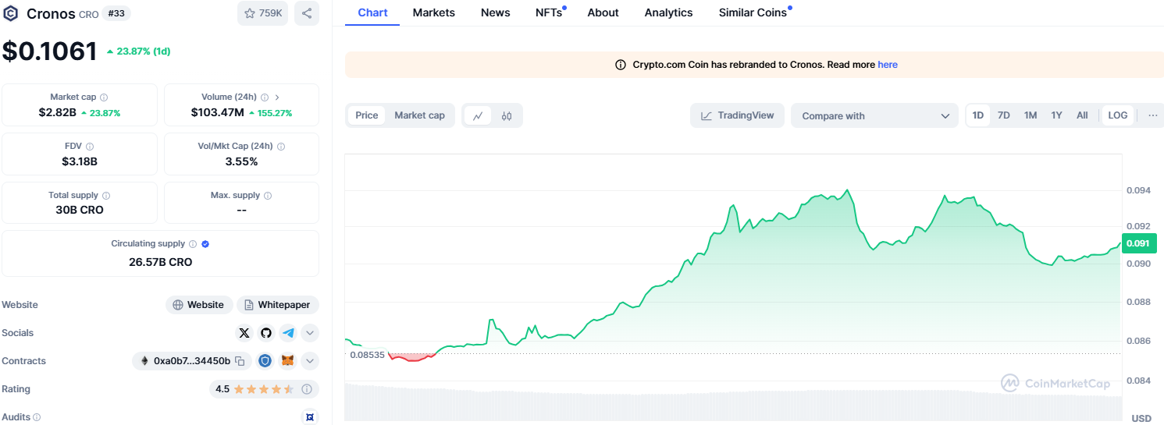Open the About tab

click(x=603, y=12)
